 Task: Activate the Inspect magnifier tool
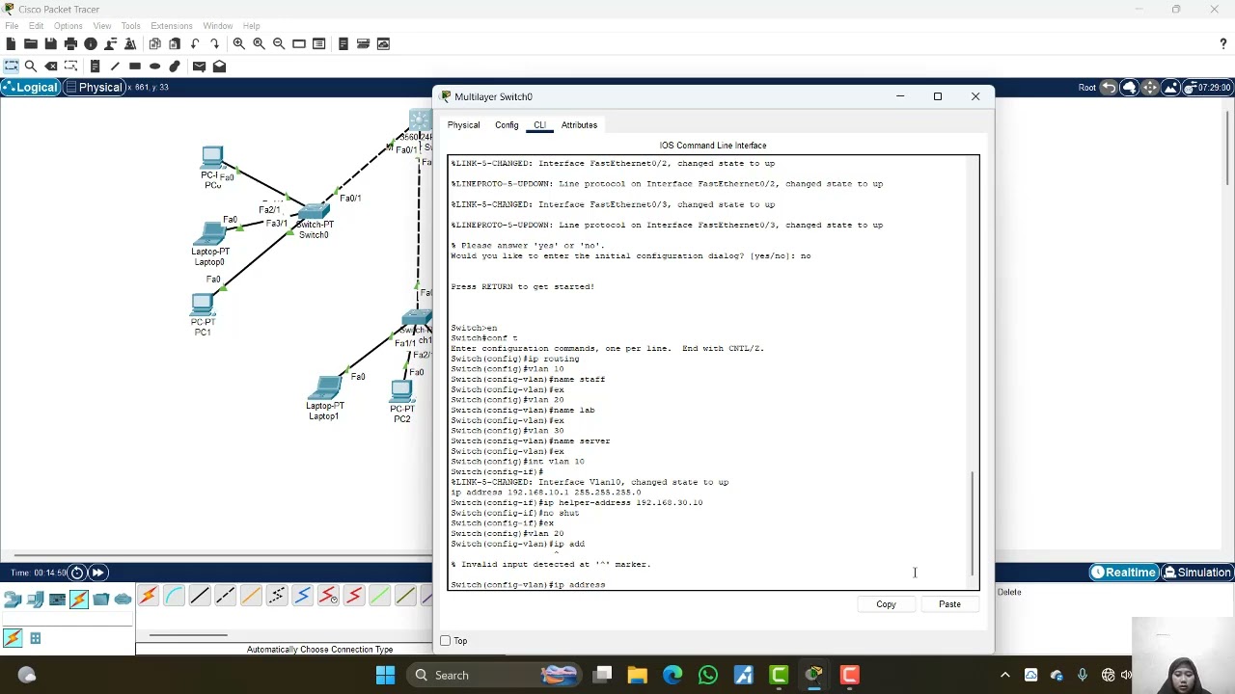coord(31,67)
